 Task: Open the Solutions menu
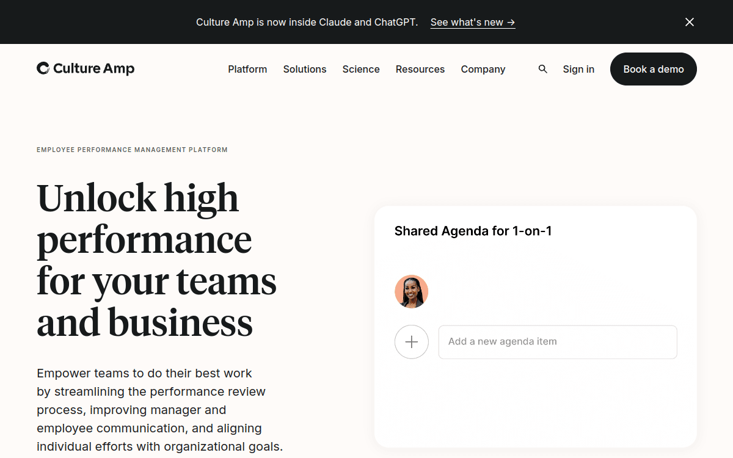pos(305,69)
